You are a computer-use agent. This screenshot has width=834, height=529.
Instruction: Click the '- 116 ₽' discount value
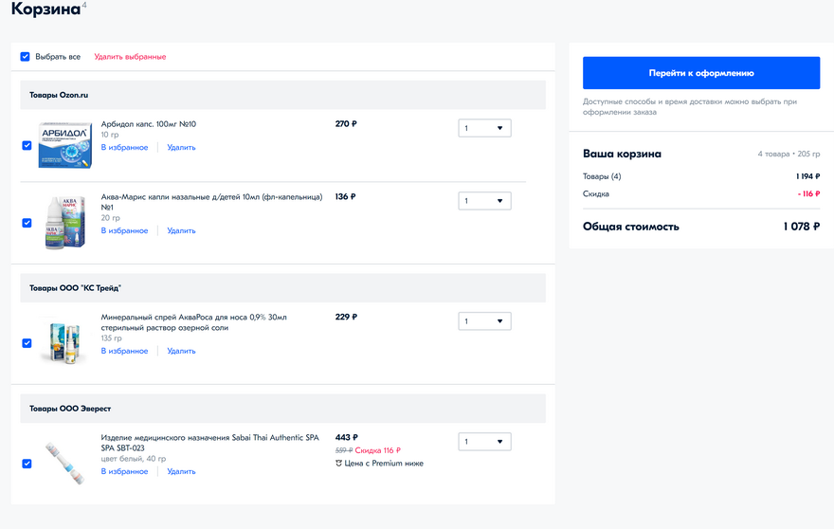(808, 193)
